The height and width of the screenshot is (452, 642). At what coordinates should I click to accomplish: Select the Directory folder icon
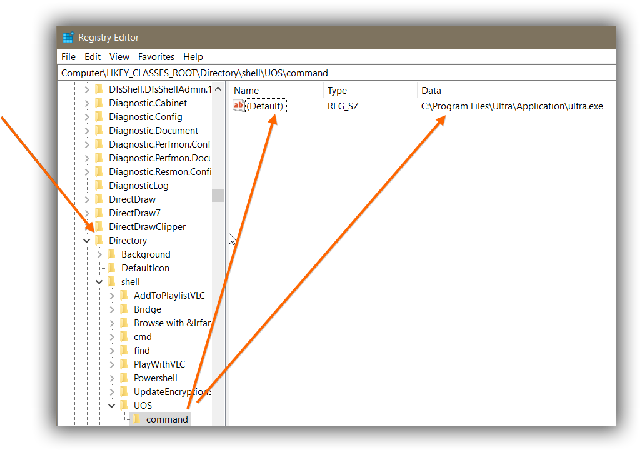pyautogui.click(x=99, y=240)
